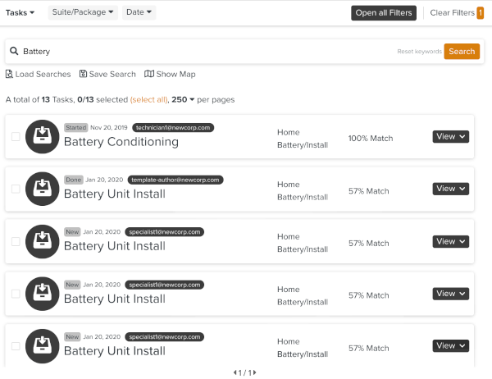
Task: Click the Battery Conditioning task inbox icon
Action: tap(42, 136)
